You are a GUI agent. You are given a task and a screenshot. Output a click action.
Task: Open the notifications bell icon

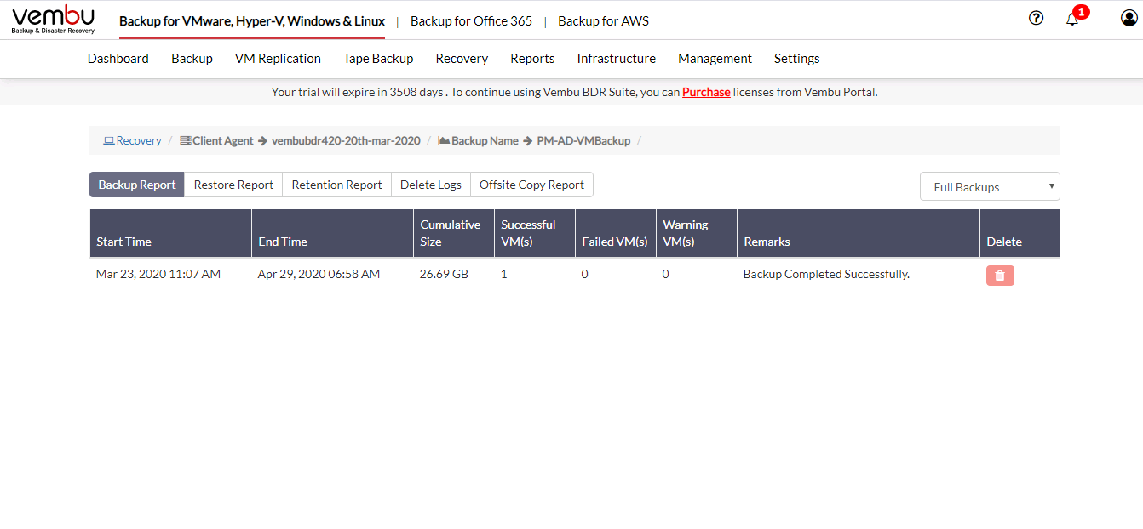(1072, 19)
